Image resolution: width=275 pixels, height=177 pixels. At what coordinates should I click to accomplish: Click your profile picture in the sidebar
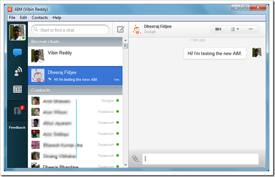point(18,33)
